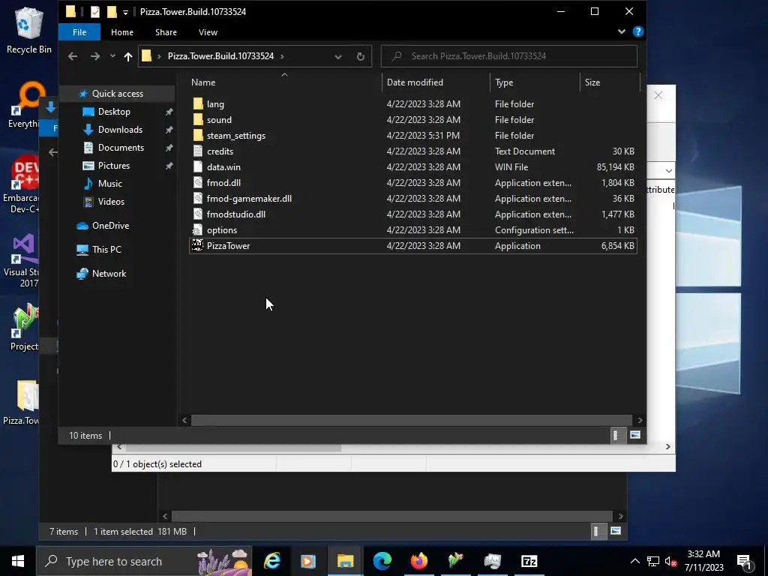The height and width of the screenshot is (576, 768).
Task: Go back with the Back arrow
Action: pyautogui.click(x=73, y=56)
